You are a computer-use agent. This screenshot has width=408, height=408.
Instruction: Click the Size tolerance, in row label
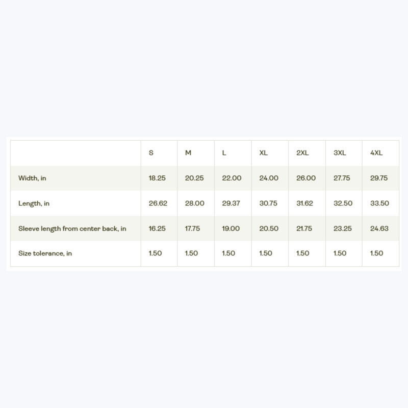[45, 253]
